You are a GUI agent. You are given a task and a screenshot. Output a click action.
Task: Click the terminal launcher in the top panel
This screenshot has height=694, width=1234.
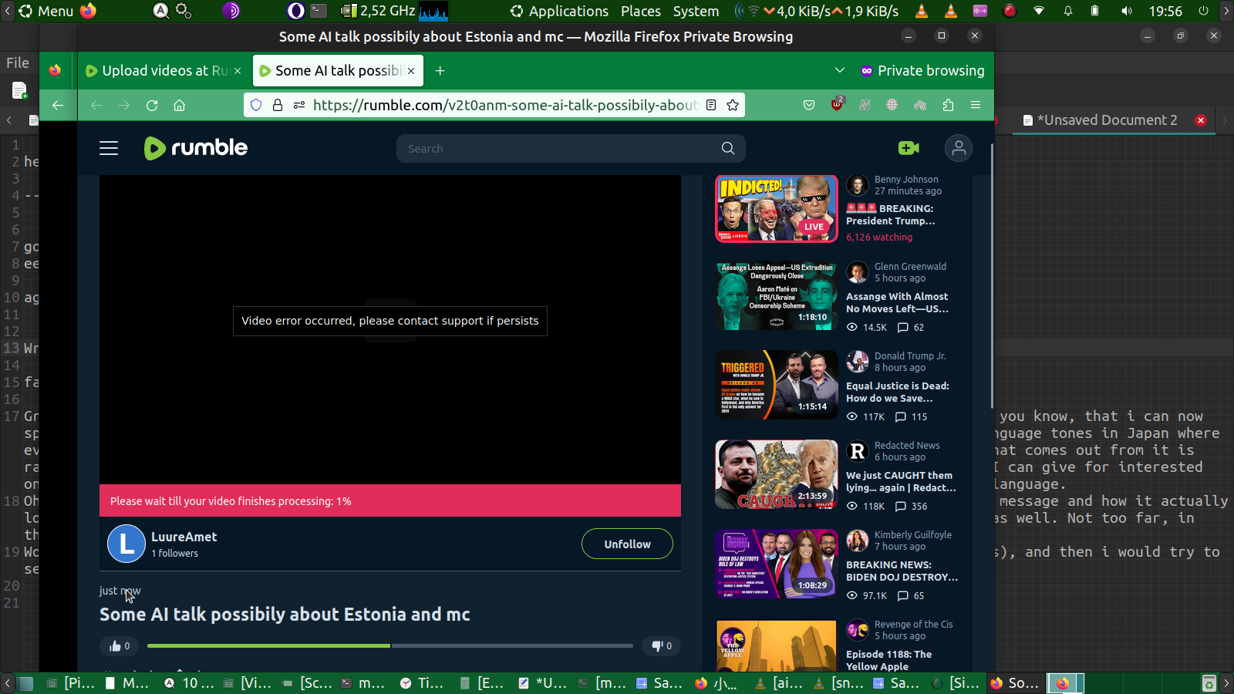pyautogui.click(x=319, y=11)
